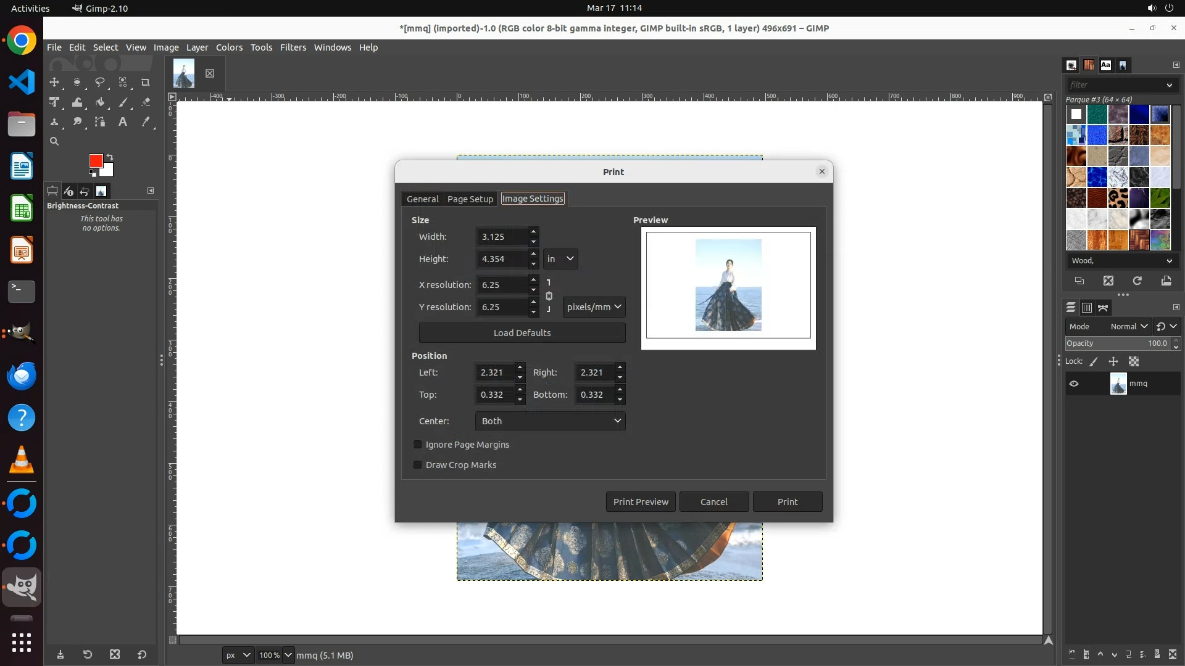Enable Draw Crop Marks checkbox
The height and width of the screenshot is (666, 1185).
pos(418,465)
